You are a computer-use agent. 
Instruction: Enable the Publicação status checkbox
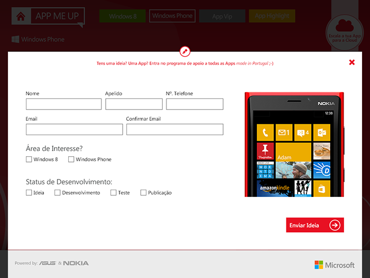(x=143, y=193)
